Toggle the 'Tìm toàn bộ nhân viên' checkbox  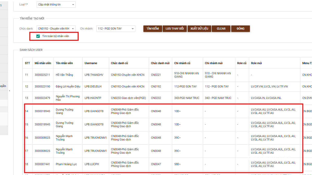click(x=38, y=36)
